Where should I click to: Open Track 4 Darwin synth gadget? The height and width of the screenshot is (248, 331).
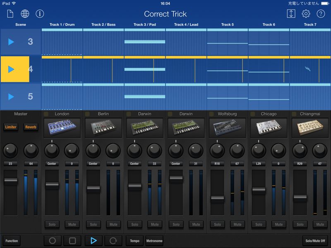point(186,128)
